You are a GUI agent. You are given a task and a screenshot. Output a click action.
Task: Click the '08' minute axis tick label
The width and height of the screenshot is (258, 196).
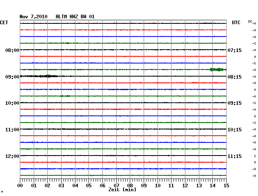(130, 186)
